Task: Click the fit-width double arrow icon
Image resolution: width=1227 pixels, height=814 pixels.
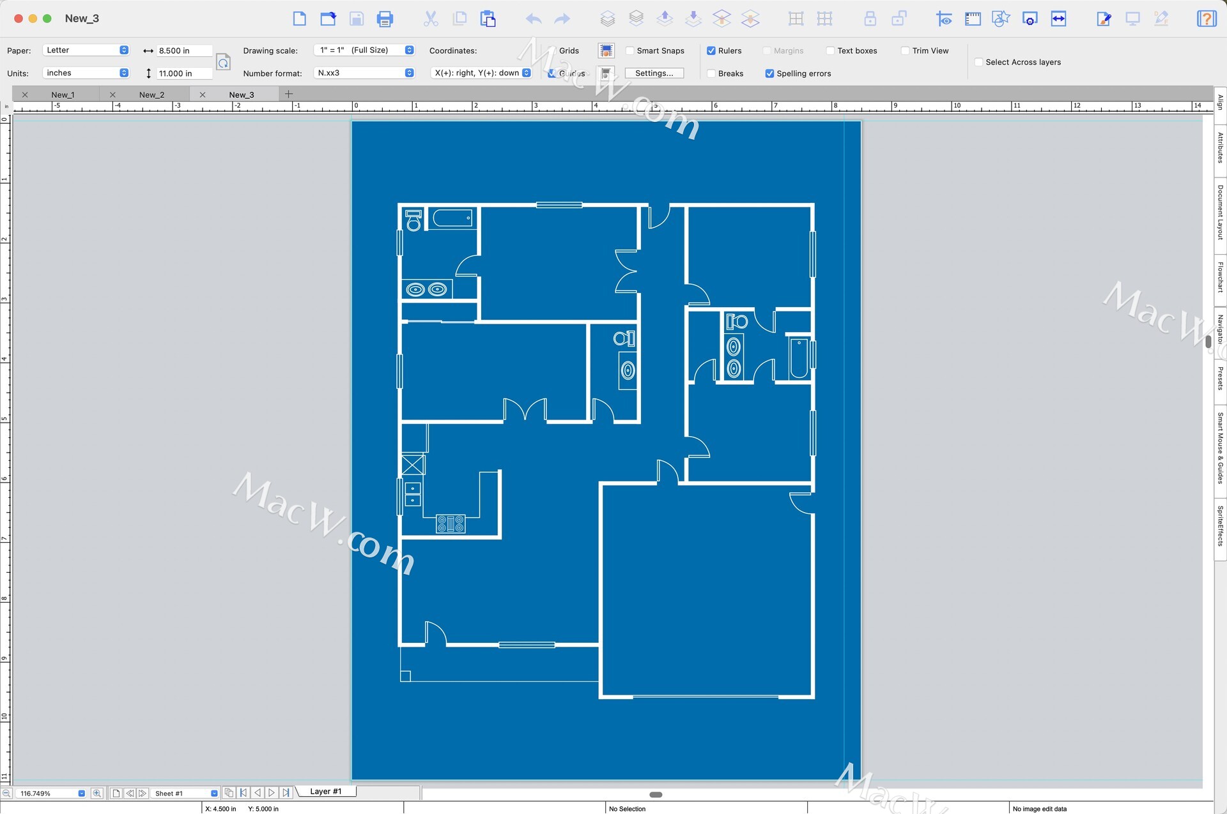Action: pyautogui.click(x=1058, y=19)
